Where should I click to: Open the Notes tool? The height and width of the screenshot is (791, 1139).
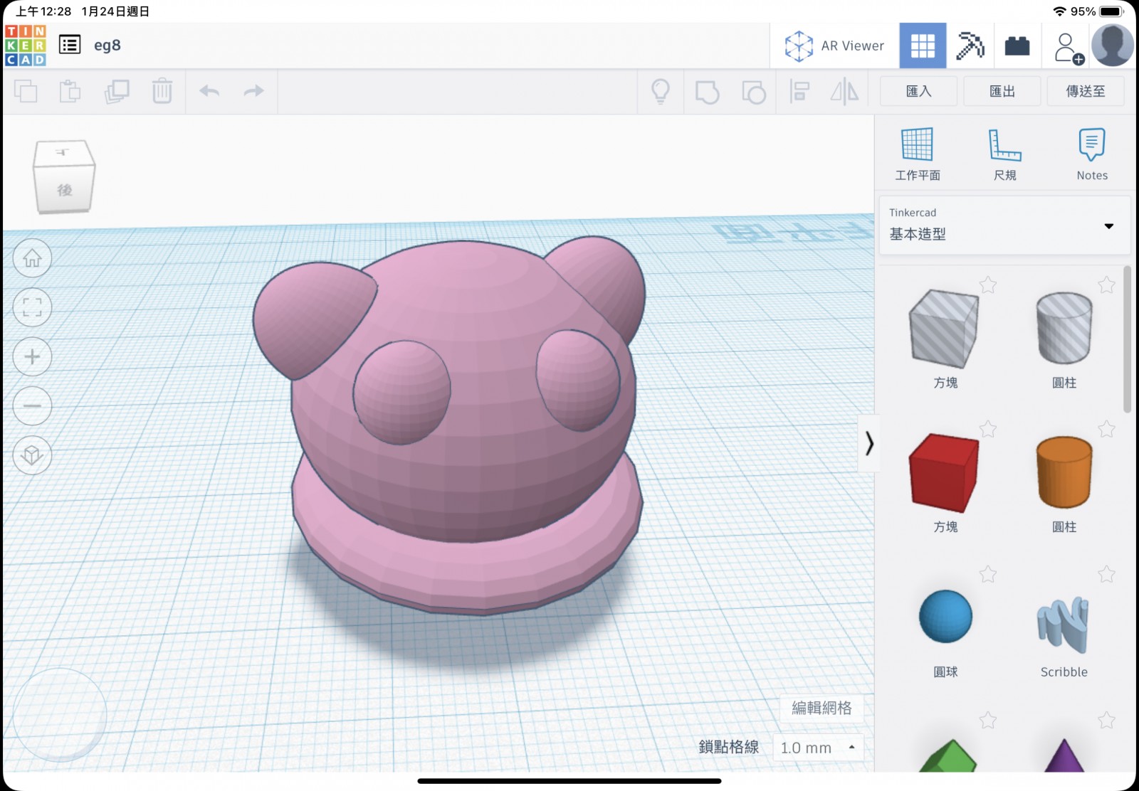[1092, 154]
